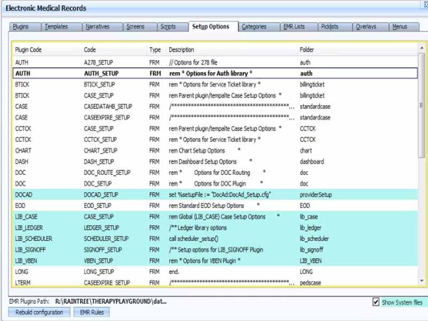Click the Description column header
428x321 pixels.
coord(181,50)
